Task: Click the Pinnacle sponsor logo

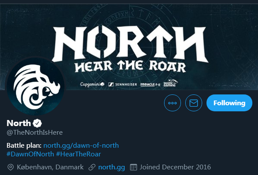Action: tap(150, 85)
